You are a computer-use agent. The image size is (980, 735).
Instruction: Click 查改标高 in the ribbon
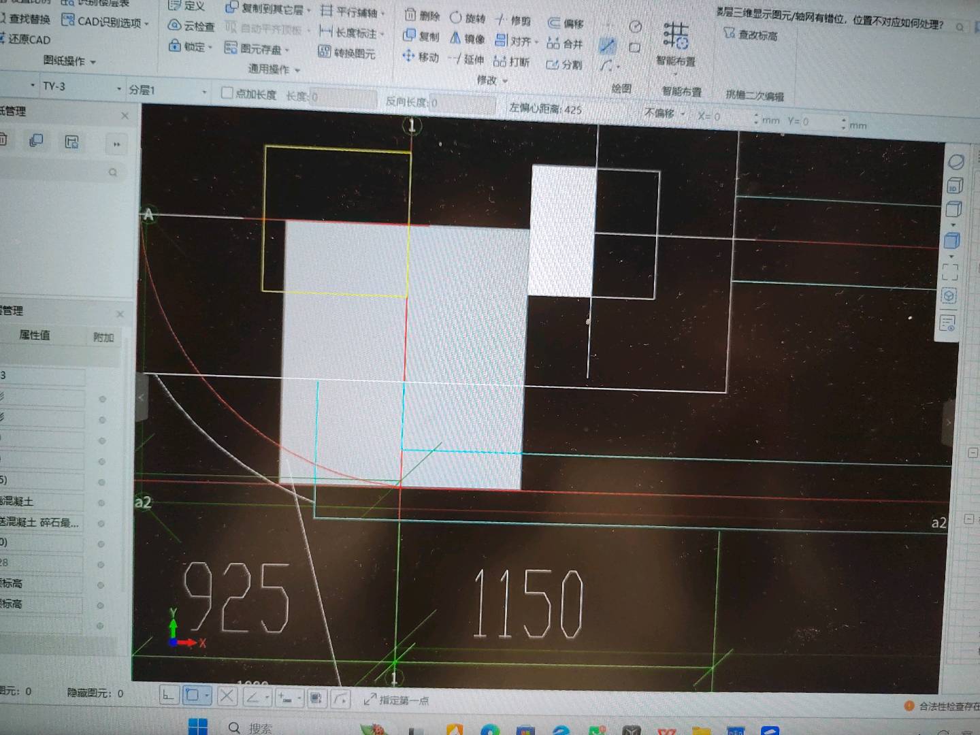click(x=751, y=35)
